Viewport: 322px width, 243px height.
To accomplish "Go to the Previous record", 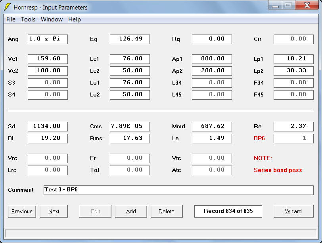I will [x=22, y=211].
